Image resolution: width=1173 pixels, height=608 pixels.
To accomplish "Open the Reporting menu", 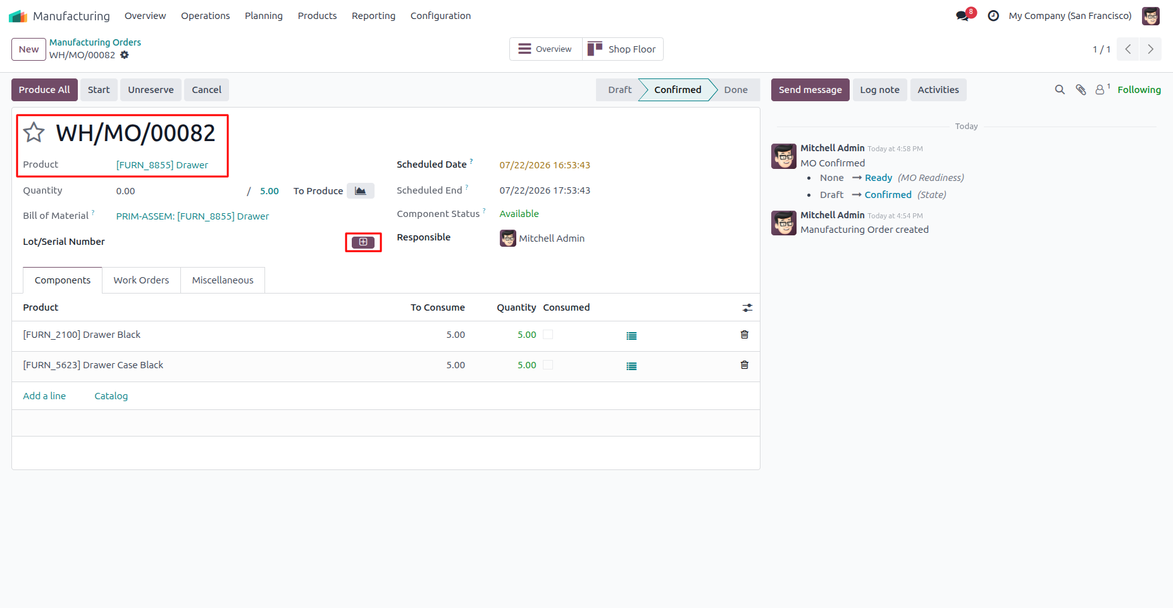I will pos(374,16).
